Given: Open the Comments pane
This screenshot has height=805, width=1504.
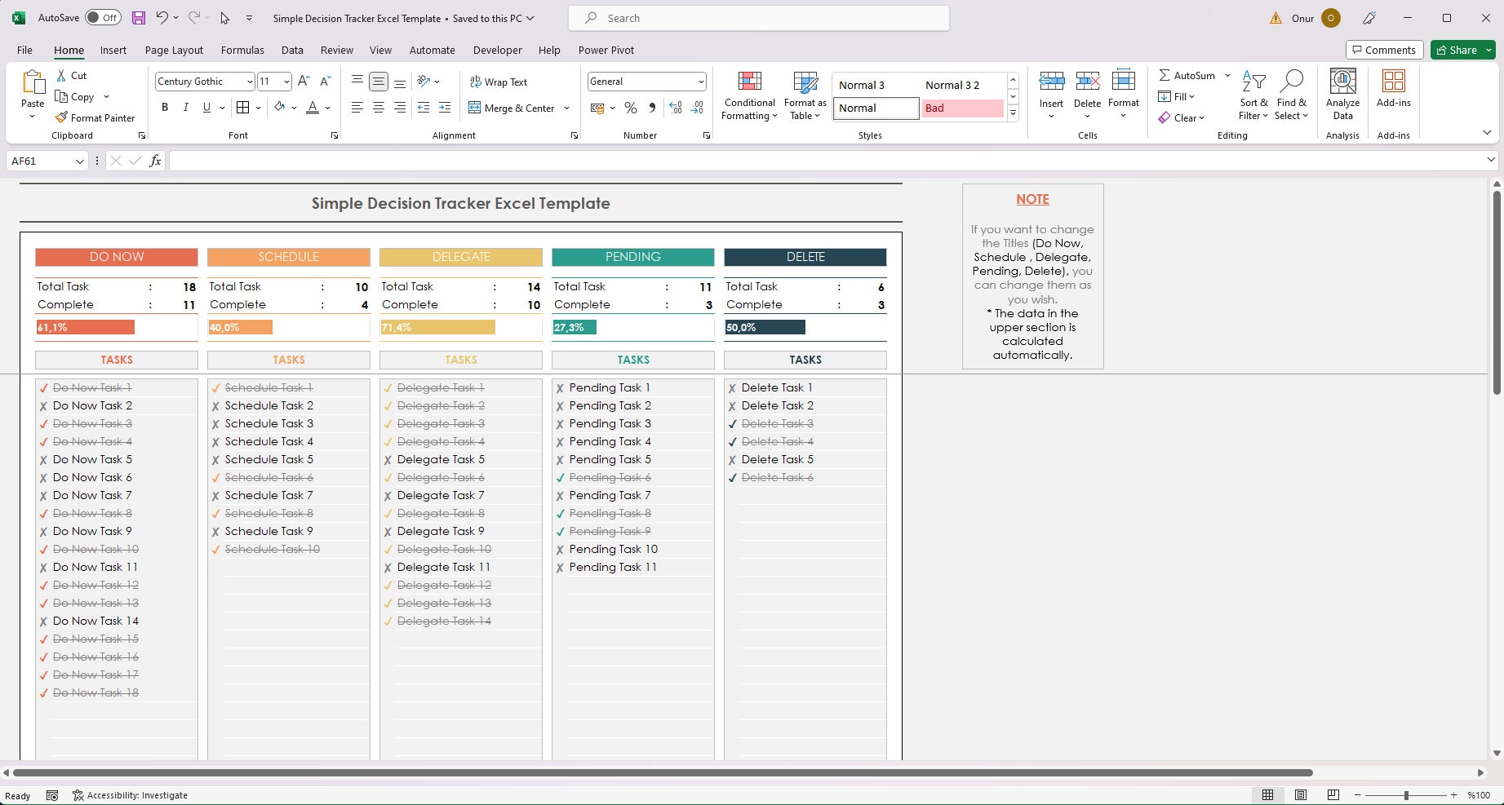Looking at the screenshot, I should (1385, 50).
